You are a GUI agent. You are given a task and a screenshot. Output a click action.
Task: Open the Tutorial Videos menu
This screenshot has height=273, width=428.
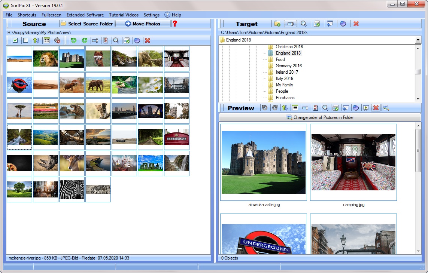124,15
